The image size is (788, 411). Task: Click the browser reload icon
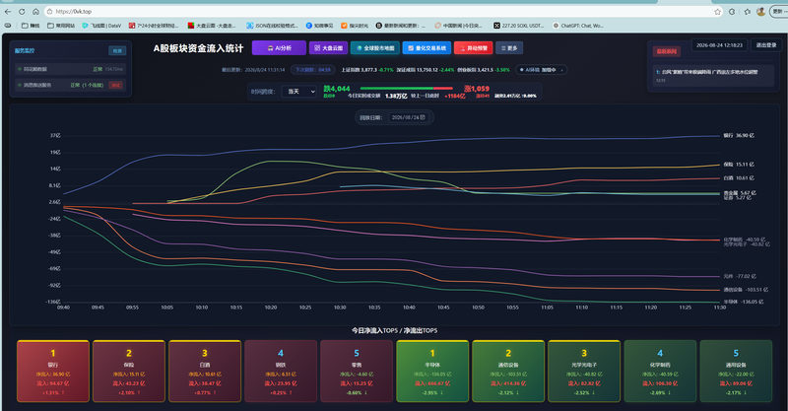point(22,12)
